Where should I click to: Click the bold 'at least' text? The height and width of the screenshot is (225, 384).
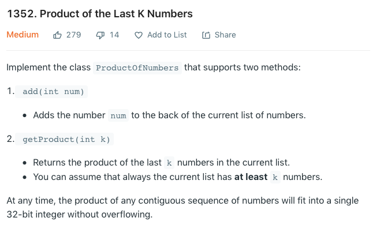coord(251,177)
